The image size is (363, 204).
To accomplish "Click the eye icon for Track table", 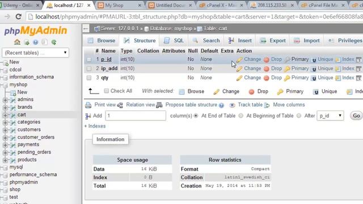I will [232, 105].
